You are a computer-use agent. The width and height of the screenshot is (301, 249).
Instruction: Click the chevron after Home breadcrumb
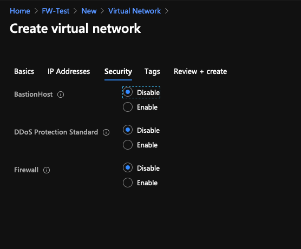(x=36, y=11)
